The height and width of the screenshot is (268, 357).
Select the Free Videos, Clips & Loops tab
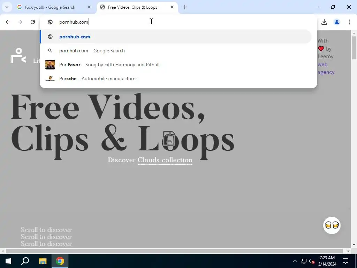coord(137,7)
